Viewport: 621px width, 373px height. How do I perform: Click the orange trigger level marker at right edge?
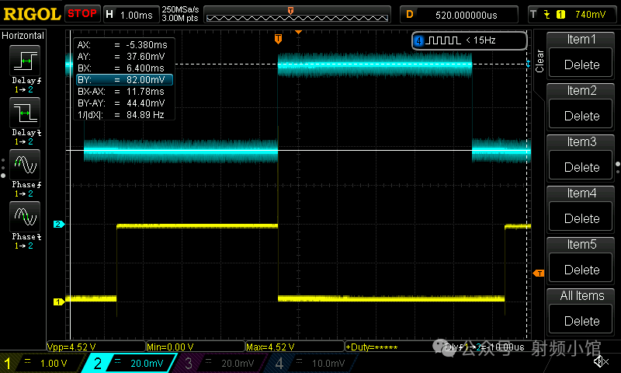pos(539,273)
